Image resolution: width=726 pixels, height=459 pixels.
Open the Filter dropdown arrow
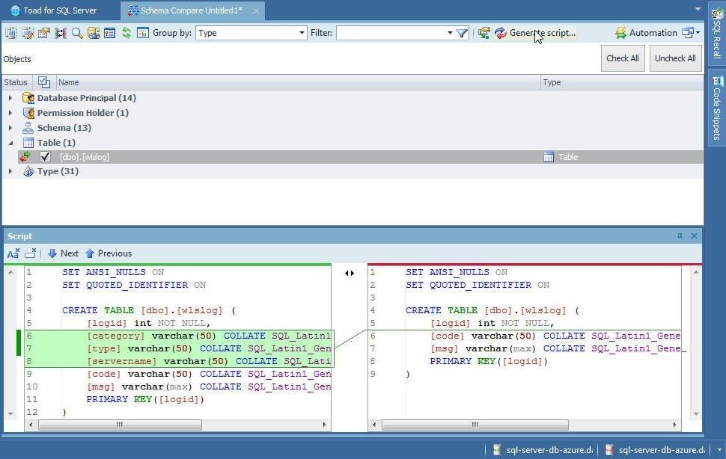pyautogui.click(x=450, y=33)
